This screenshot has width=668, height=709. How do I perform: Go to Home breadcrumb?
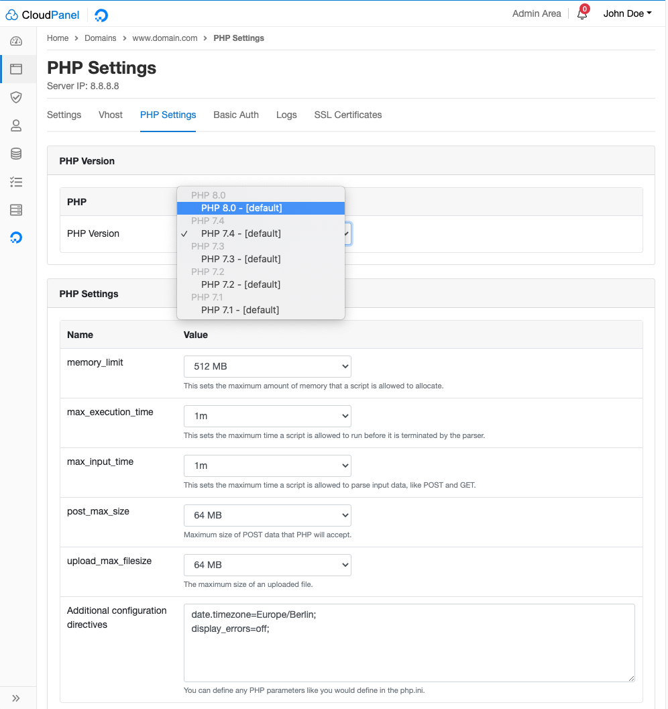pyautogui.click(x=58, y=38)
